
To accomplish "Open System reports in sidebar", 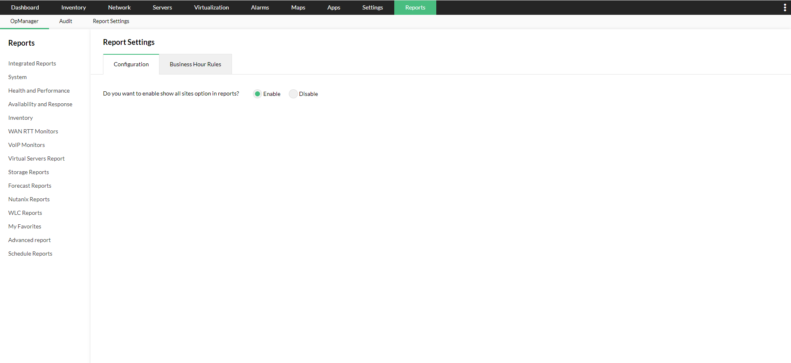I will point(17,77).
